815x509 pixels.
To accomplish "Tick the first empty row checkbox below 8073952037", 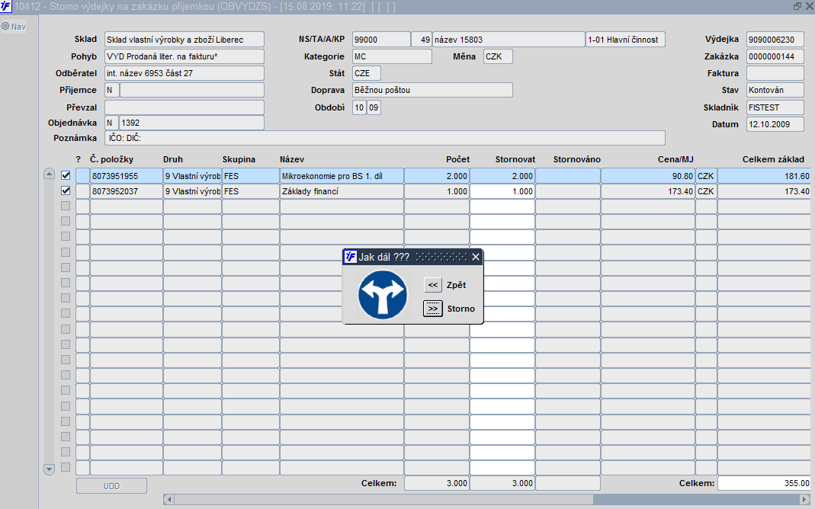I will point(66,206).
